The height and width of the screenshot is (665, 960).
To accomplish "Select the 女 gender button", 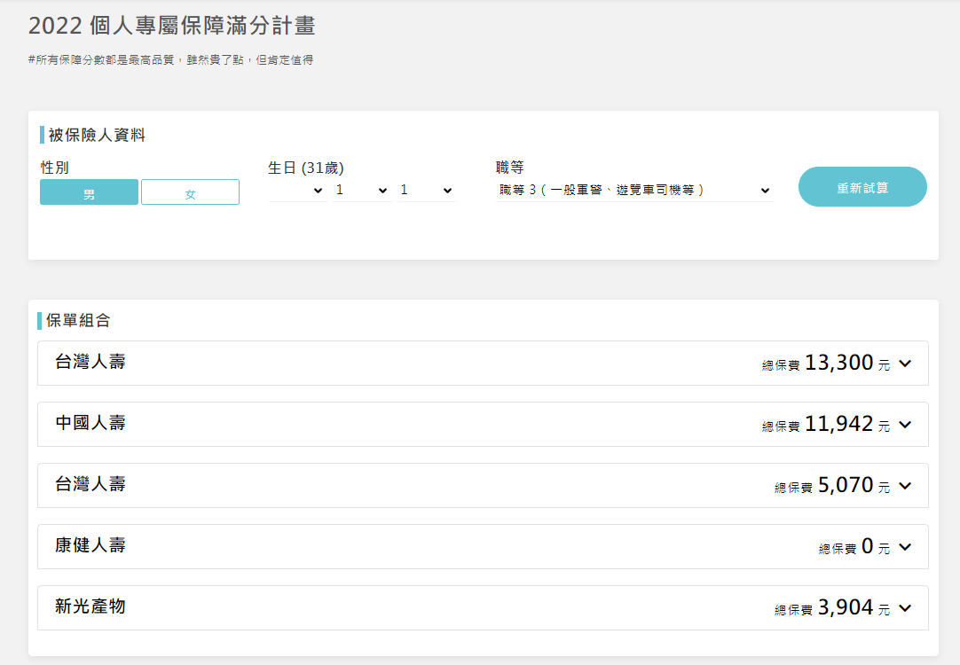I will pyautogui.click(x=190, y=192).
